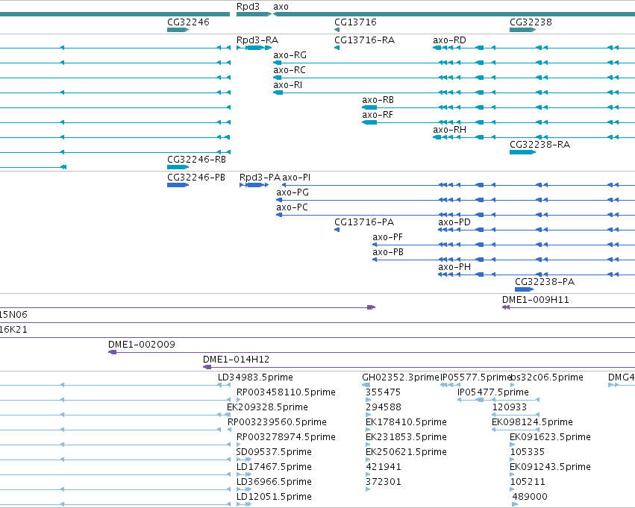Select the EK231853.5prime EST label
This screenshot has width=635, height=508.
tap(406, 437)
